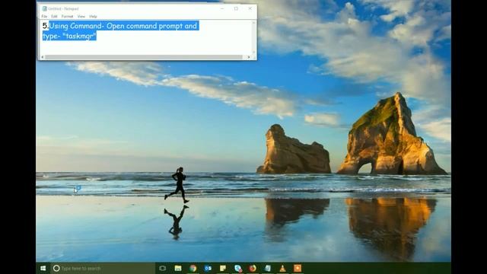The height and width of the screenshot is (274, 487).
Task: Launch Firefox from the taskbar
Action: (x=253, y=268)
